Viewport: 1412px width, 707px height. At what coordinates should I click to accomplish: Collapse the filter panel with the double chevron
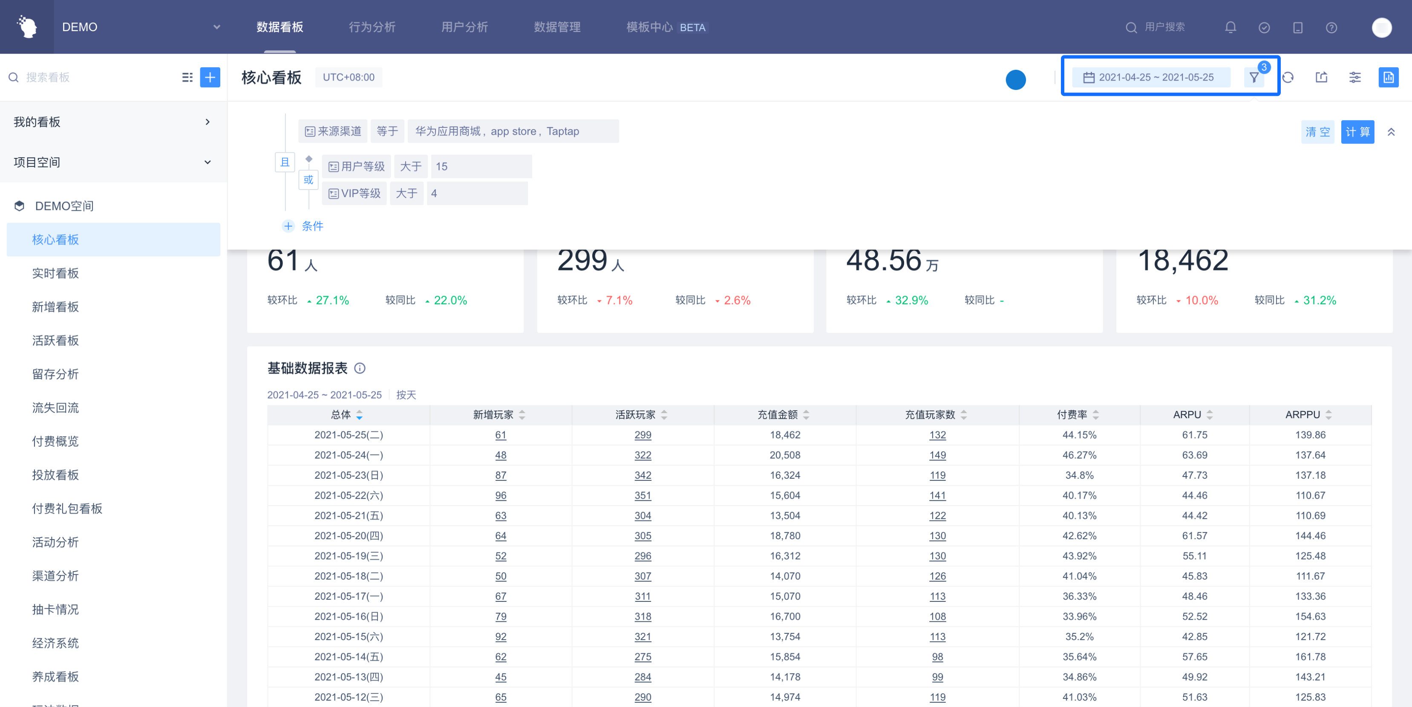click(x=1391, y=132)
